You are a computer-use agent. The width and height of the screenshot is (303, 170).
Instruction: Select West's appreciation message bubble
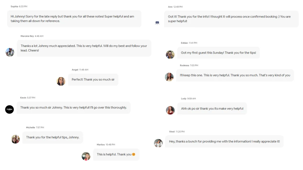(x=224, y=142)
